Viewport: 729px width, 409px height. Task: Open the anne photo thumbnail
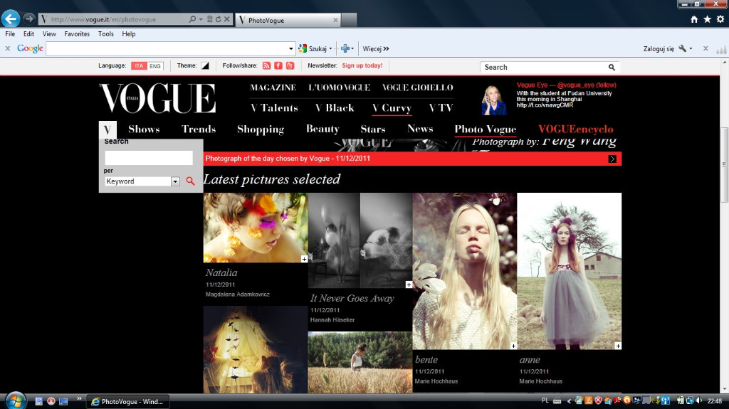pyautogui.click(x=569, y=271)
